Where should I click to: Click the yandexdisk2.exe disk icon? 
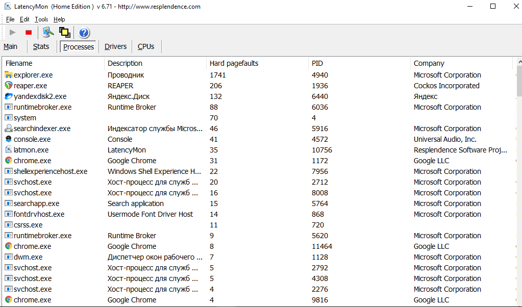9,96
